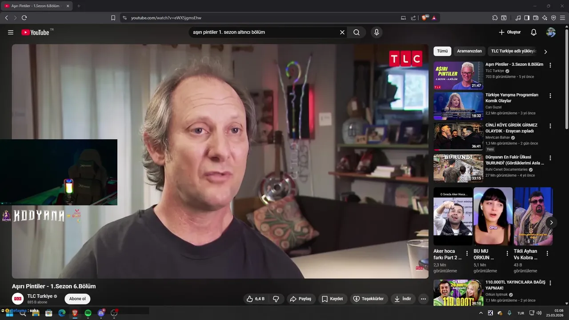
Task: Open the BURUNDI documentary video title
Action: pyautogui.click(x=515, y=160)
